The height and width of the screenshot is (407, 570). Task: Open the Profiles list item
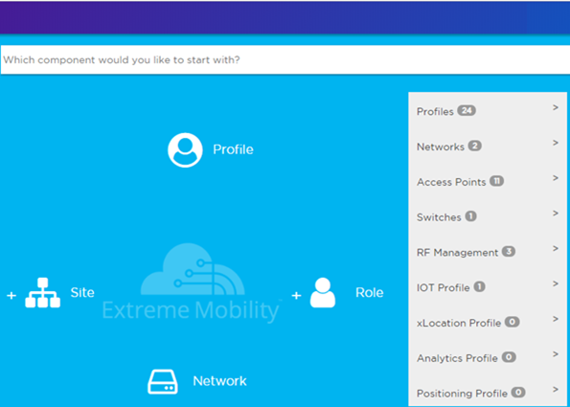[488, 110]
